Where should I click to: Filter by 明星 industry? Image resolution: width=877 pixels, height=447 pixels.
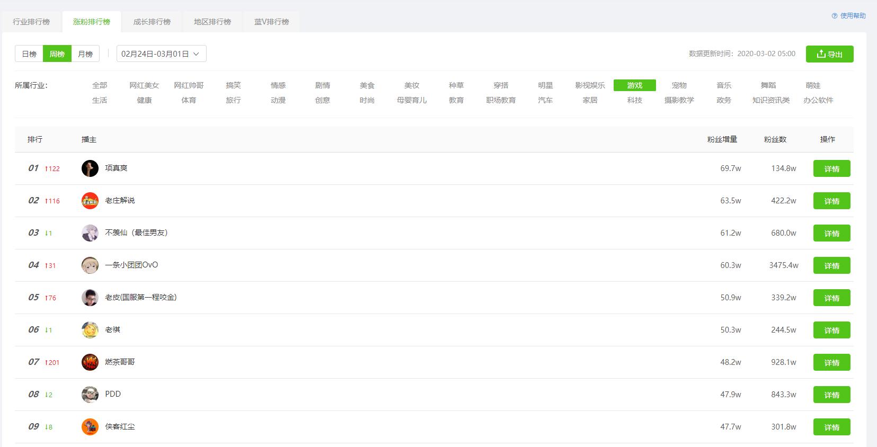545,85
